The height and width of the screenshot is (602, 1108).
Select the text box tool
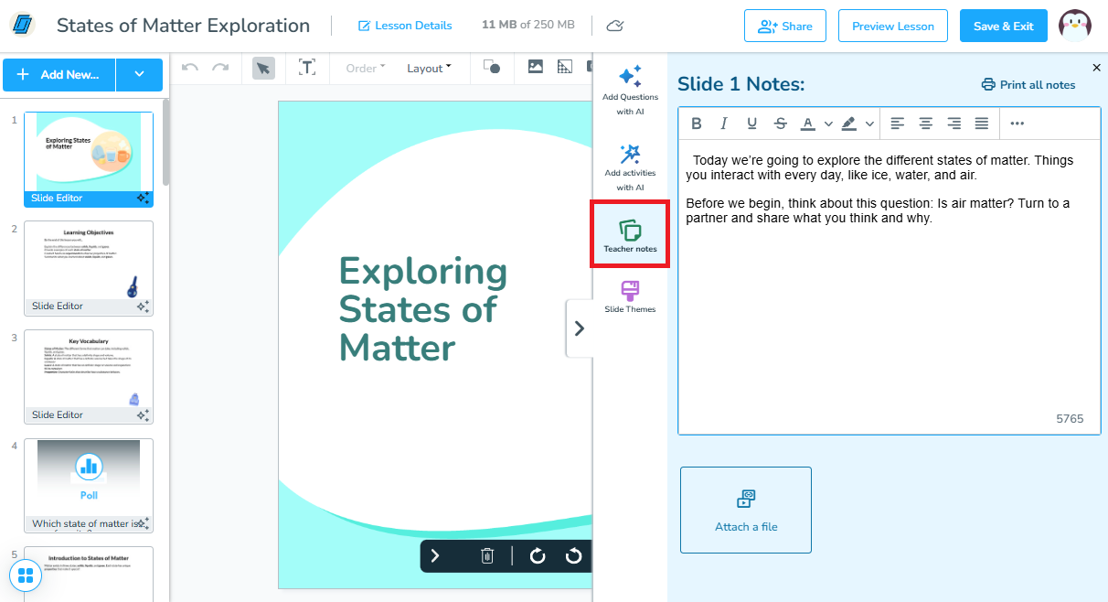click(307, 68)
